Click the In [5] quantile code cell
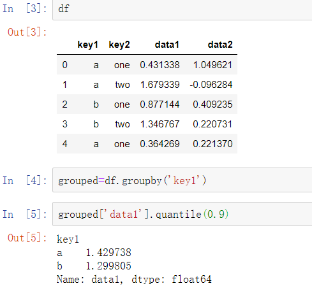 point(182,214)
